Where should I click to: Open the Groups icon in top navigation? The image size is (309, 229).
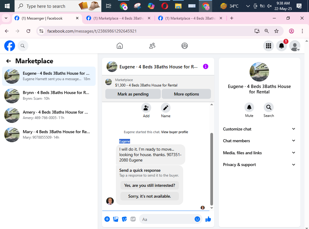(x=184, y=46)
